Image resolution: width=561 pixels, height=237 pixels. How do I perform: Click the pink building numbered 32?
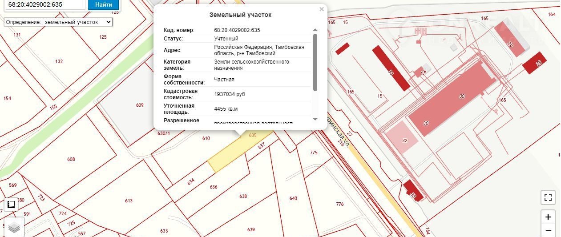tap(402, 138)
